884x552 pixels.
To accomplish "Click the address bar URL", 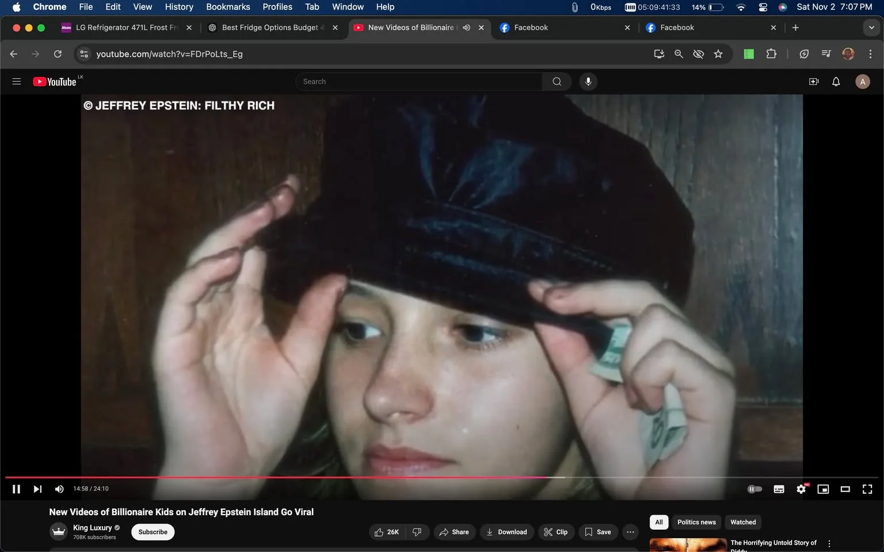I will pyautogui.click(x=169, y=54).
